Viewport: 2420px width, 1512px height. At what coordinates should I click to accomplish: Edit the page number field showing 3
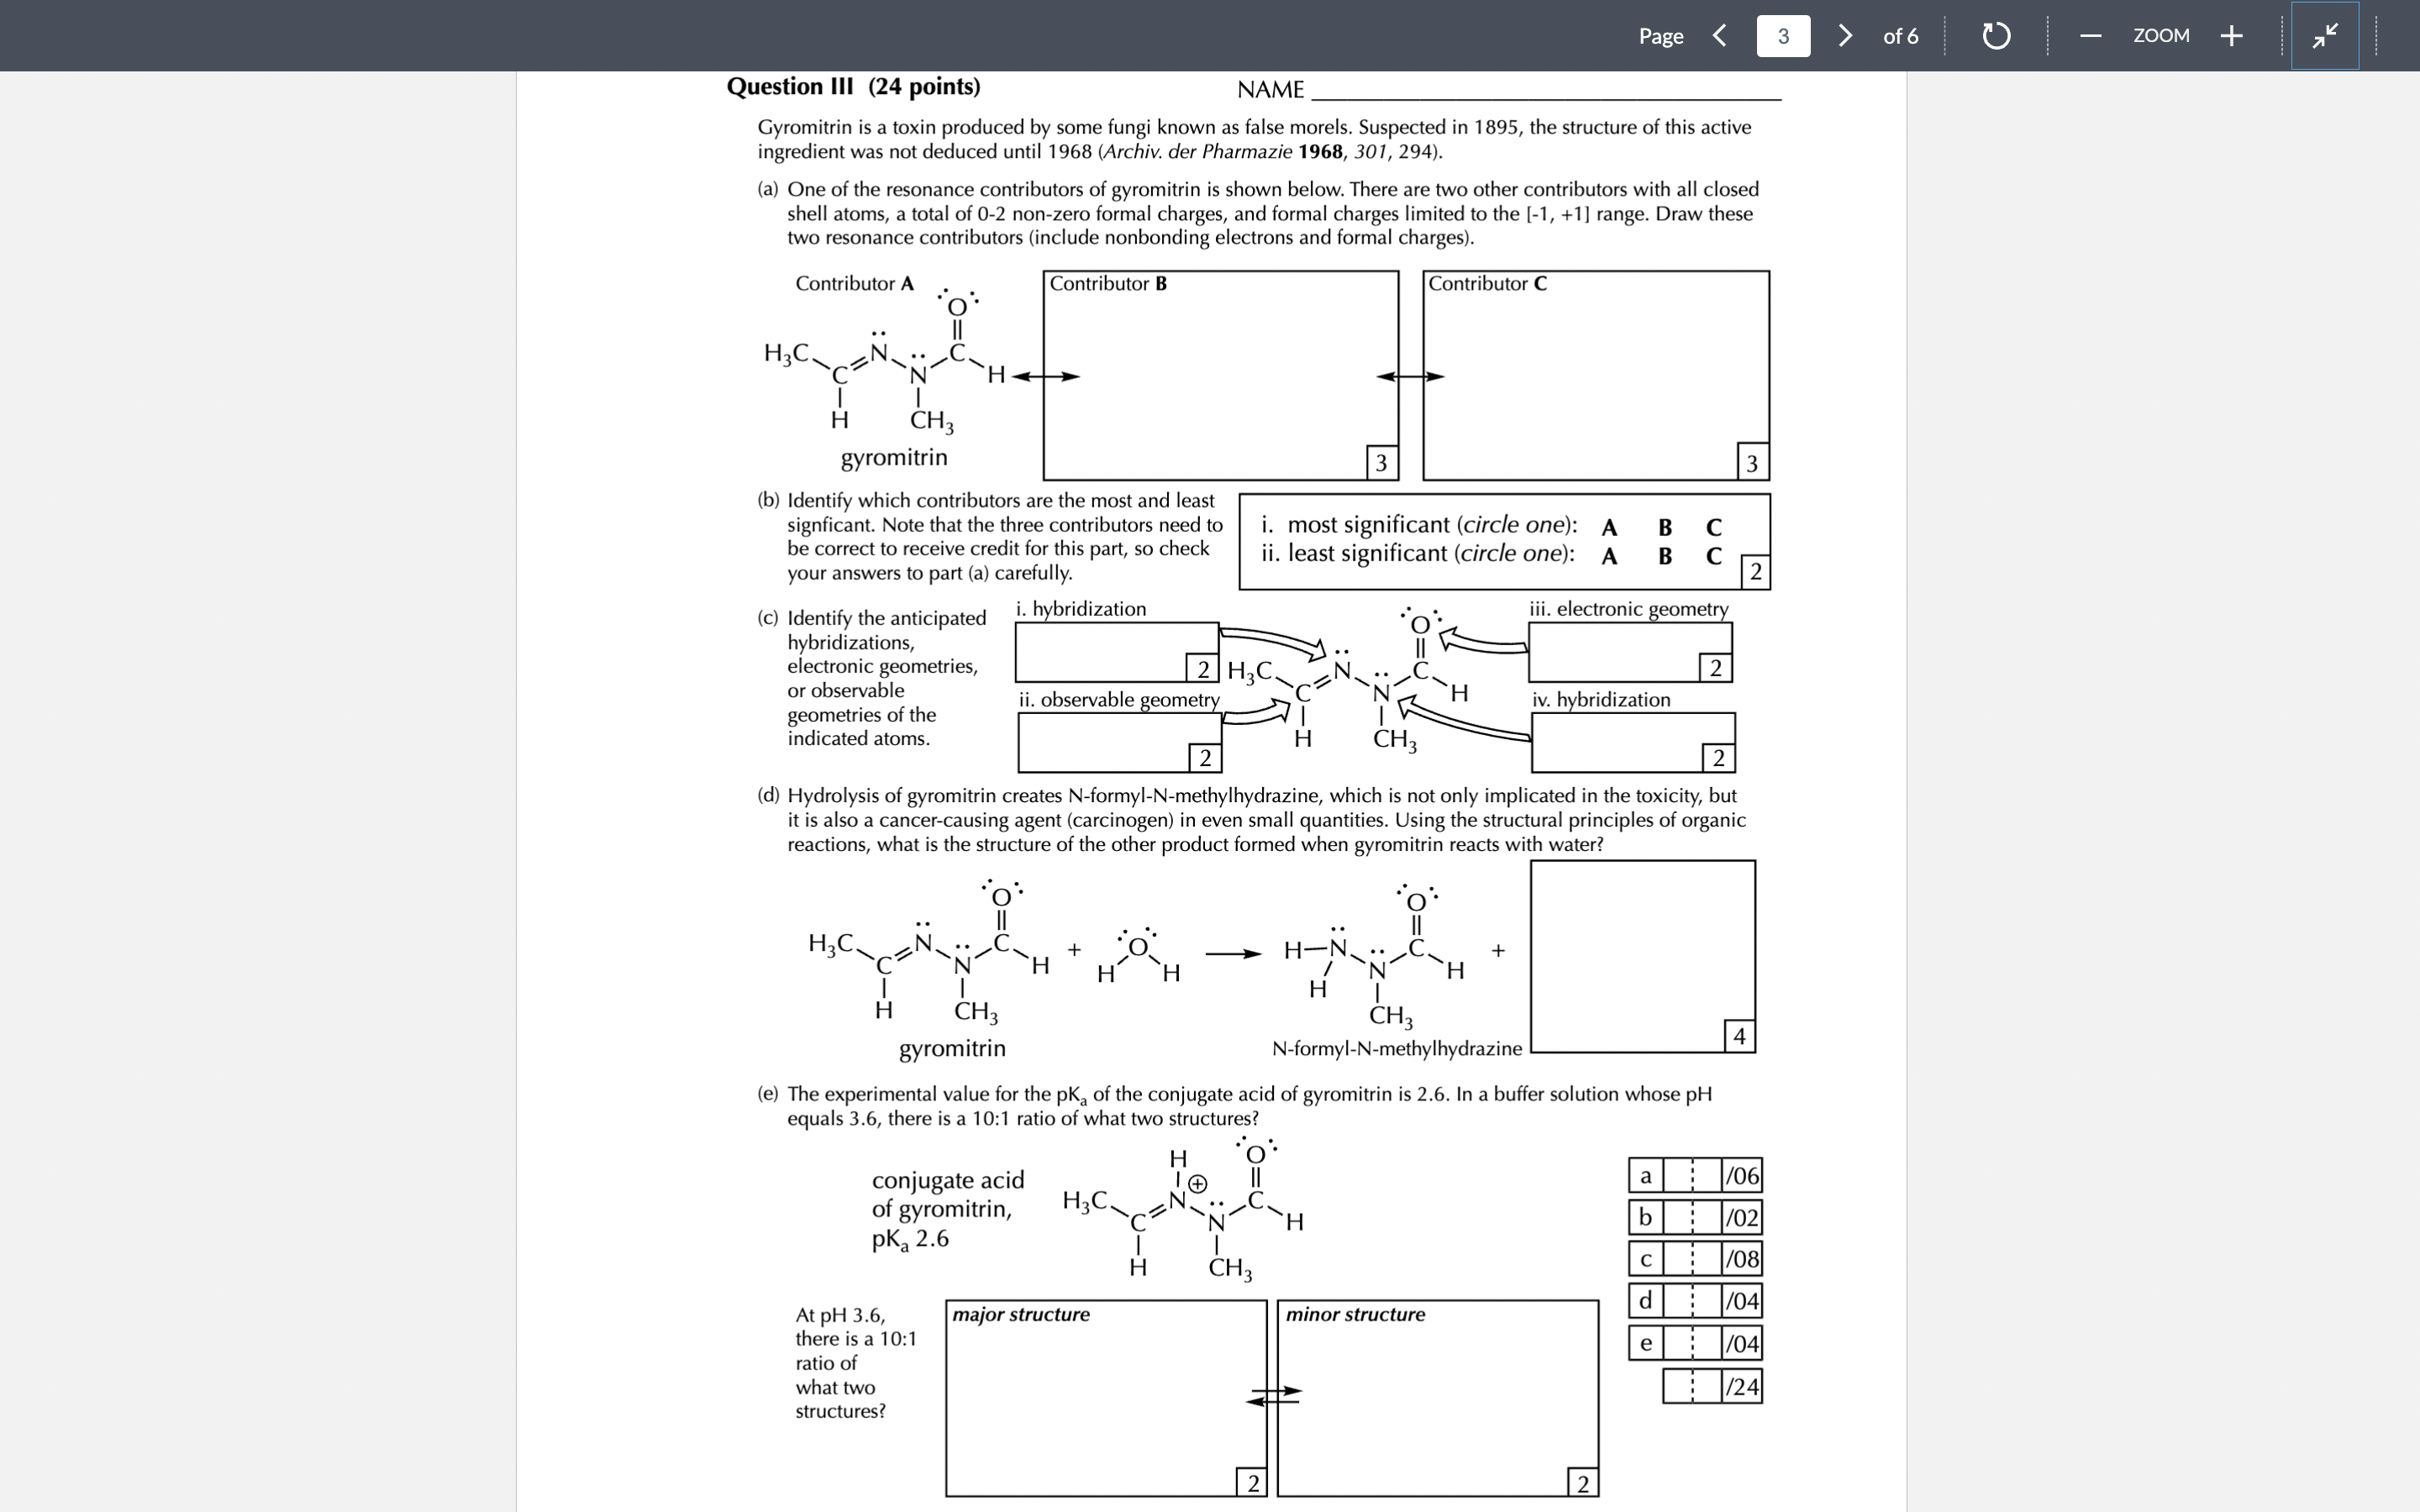(1783, 35)
